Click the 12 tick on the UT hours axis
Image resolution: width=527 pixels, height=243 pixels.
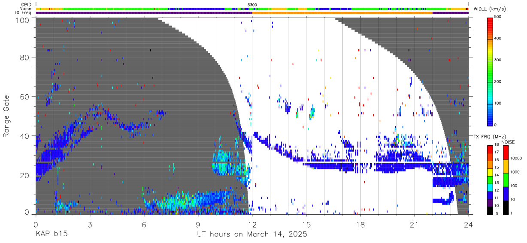coord(252,224)
